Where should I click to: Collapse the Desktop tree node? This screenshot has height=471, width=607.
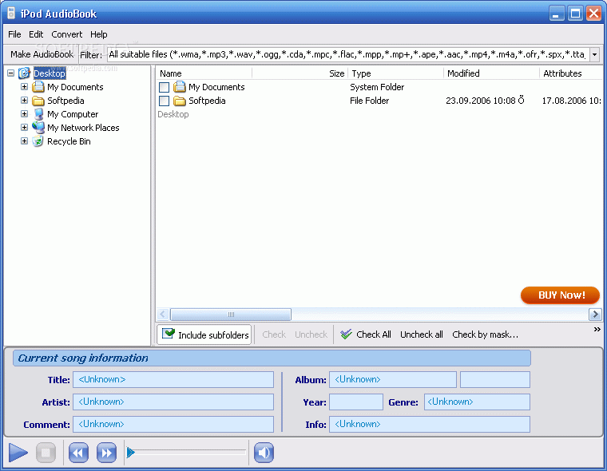(11, 73)
